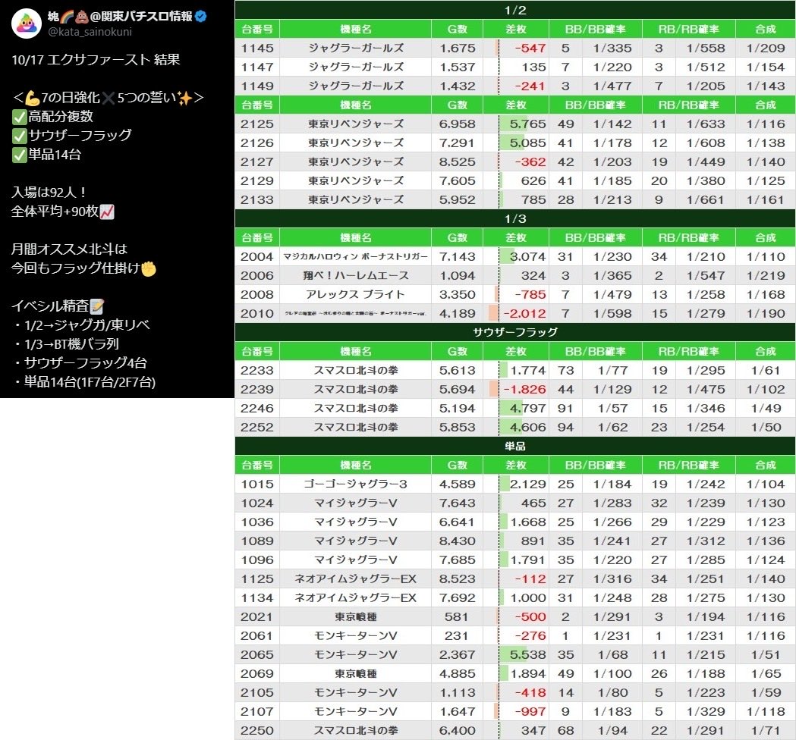The height and width of the screenshot is (740, 796).
Task: Click machine number 1147 cell
Action: click(x=257, y=67)
